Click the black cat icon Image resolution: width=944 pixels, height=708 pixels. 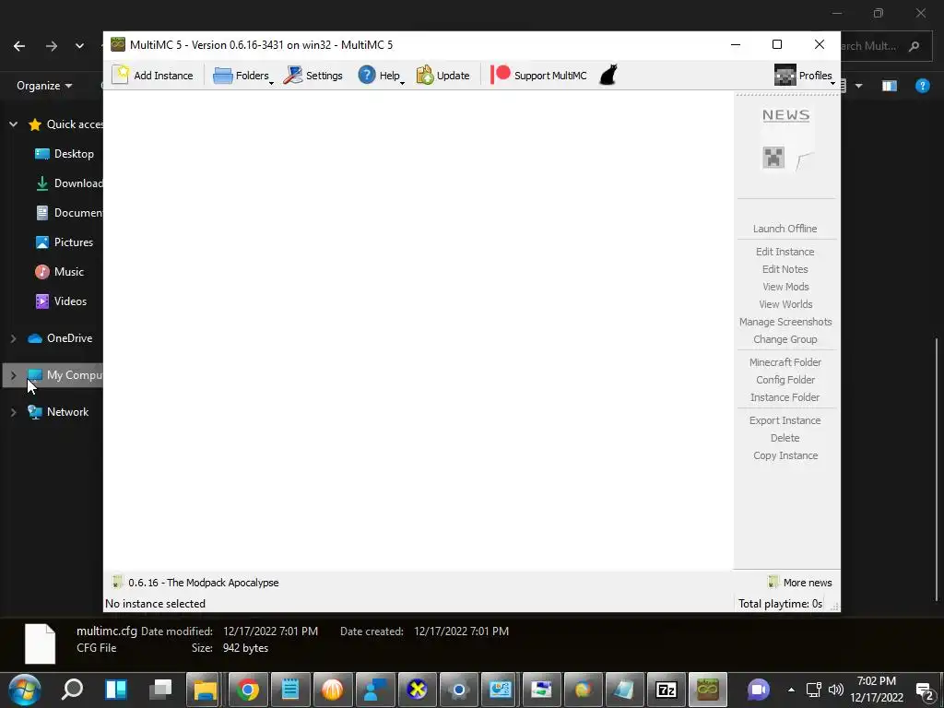pyautogui.click(x=608, y=76)
